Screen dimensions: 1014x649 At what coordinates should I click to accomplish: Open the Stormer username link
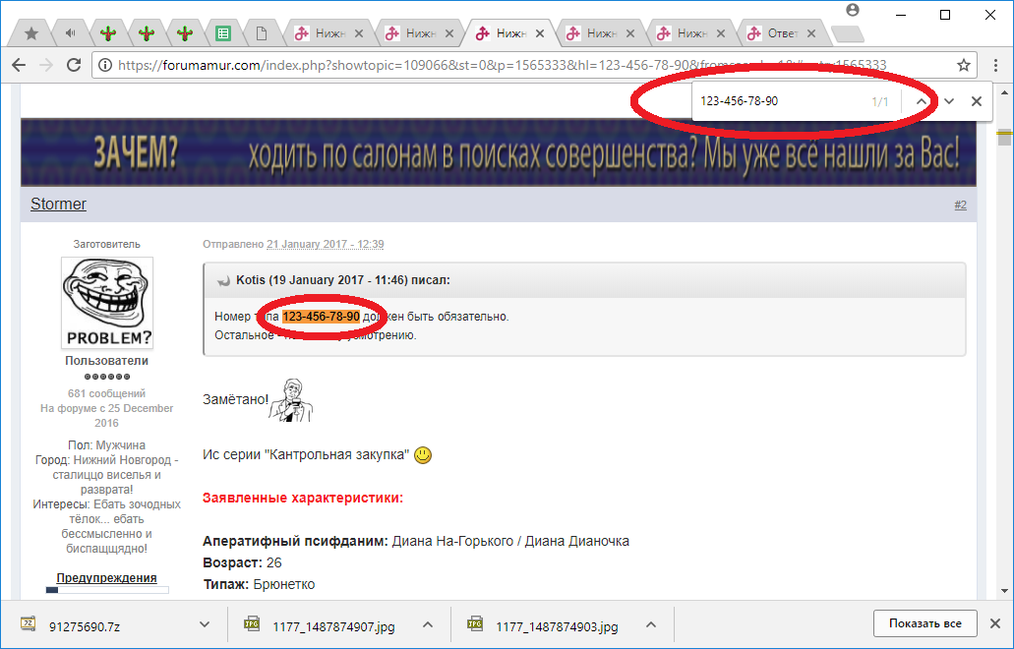pyautogui.click(x=58, y=205)
